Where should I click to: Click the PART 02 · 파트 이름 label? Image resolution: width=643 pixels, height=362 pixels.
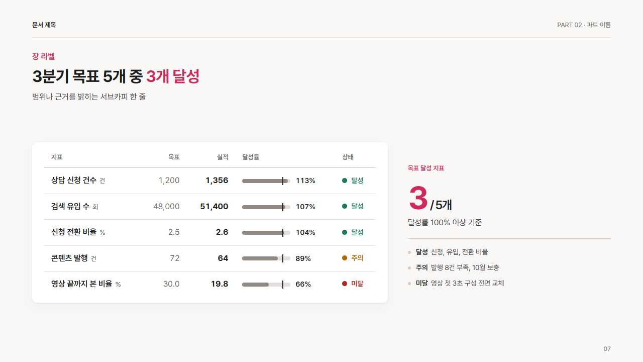tap(584, 25)
